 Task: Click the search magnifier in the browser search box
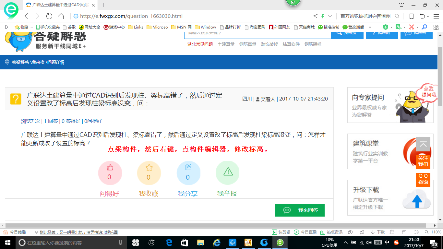click(x=397, y=16)
